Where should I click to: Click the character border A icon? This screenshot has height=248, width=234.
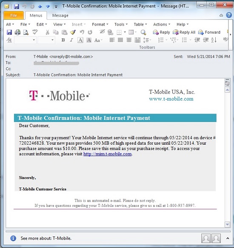(80, 40)
